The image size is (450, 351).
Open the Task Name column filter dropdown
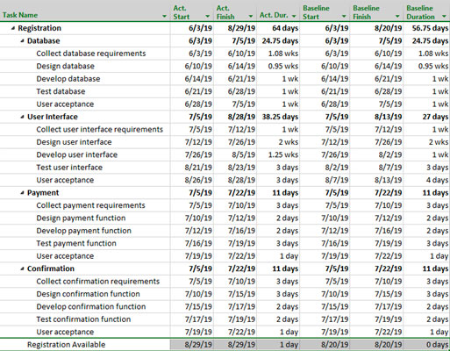coord(164,16)
